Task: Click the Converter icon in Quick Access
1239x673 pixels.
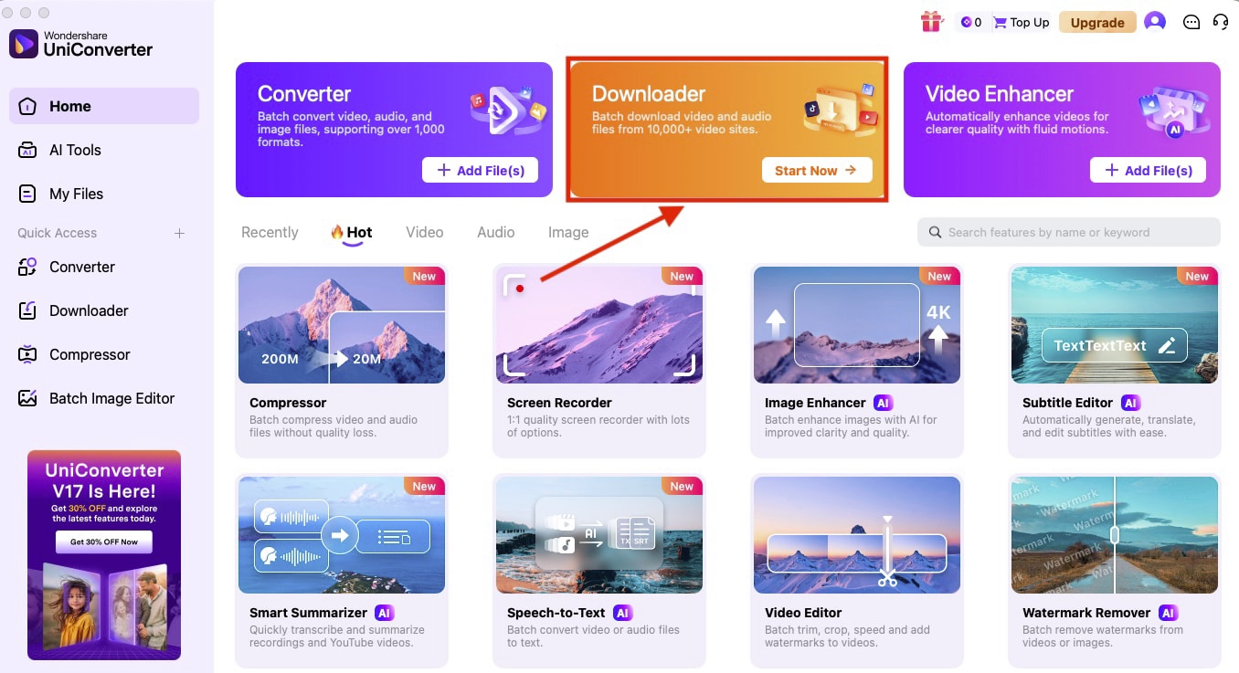Action: (27, 267)
